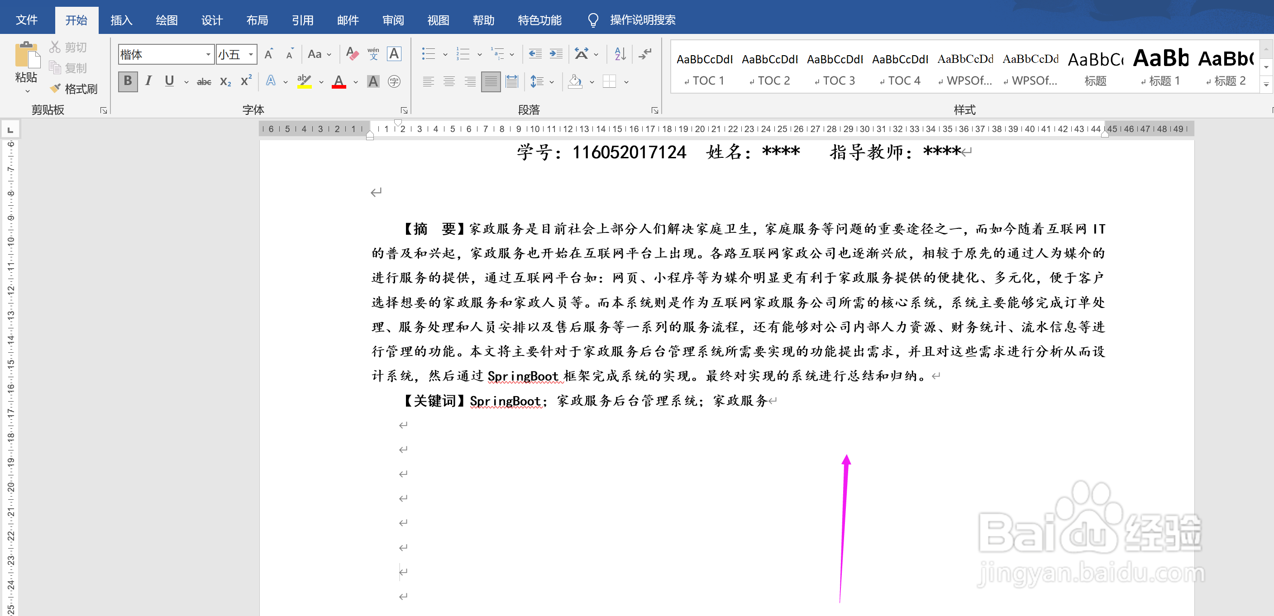Image resolution: width=1274 pixels, height=616 pixels.
Task: Click the 操作说明搜索 search box
Action: click(643, 20)
